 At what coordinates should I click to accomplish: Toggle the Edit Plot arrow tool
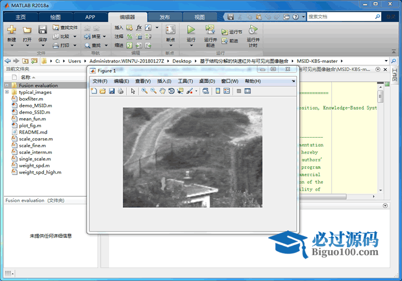click(x=133, y=91)
